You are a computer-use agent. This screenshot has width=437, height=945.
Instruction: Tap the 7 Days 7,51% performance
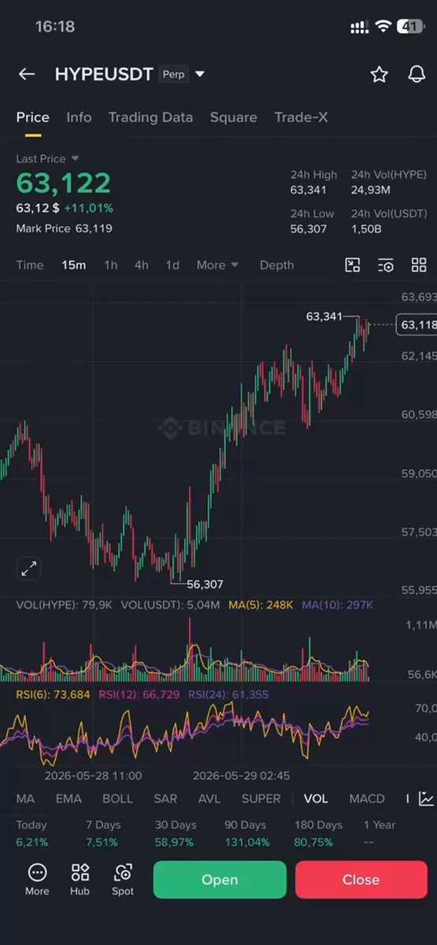pos(103,833)
